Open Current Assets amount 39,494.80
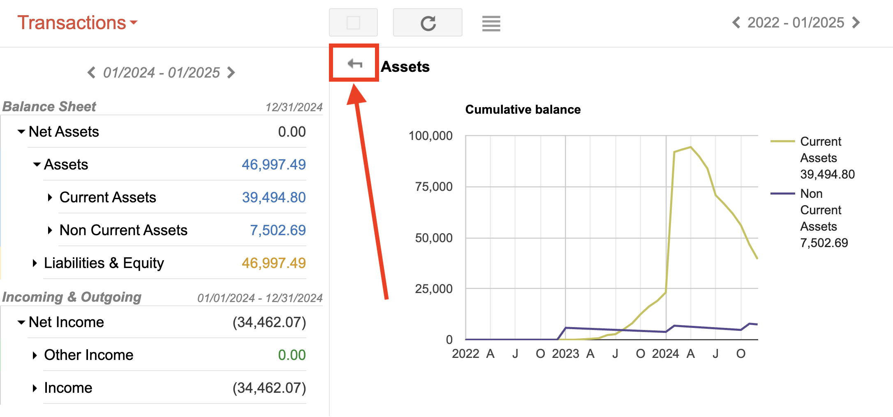893x417 pixels. pos(273,197)
